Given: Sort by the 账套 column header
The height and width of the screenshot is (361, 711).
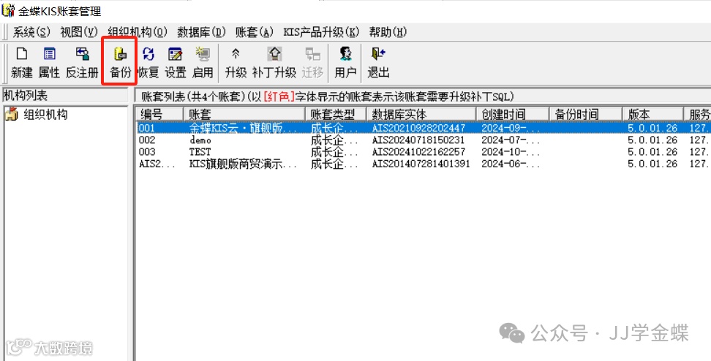Looking at the screenshot, I should click(244, 114).
